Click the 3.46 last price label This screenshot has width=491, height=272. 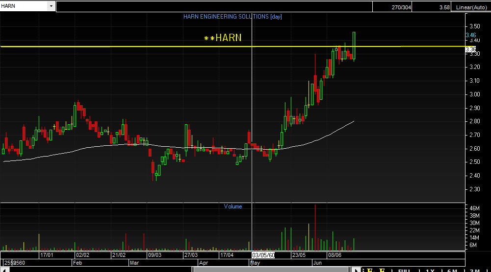(471, 35)
